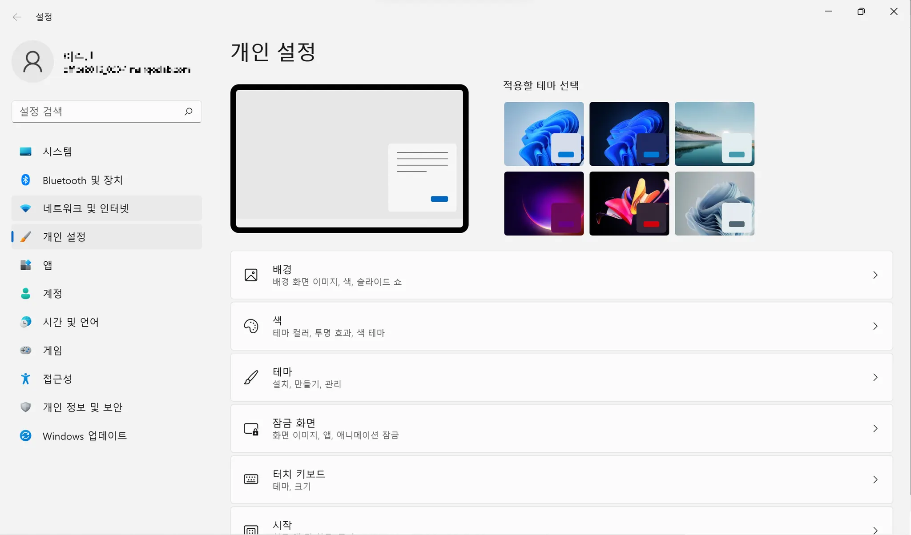Select the dark blue bloom theme
911x535 pixels.
coord(629,134)
